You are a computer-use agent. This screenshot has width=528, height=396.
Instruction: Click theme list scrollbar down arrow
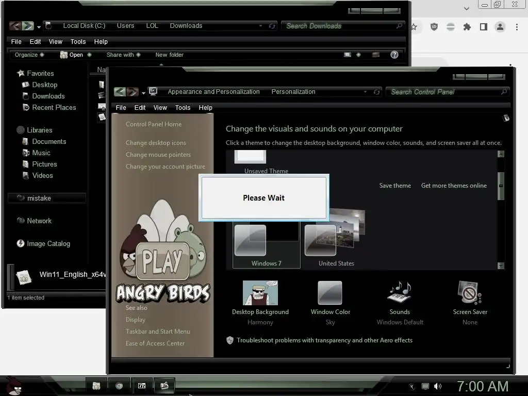click(x=501, y=266)
